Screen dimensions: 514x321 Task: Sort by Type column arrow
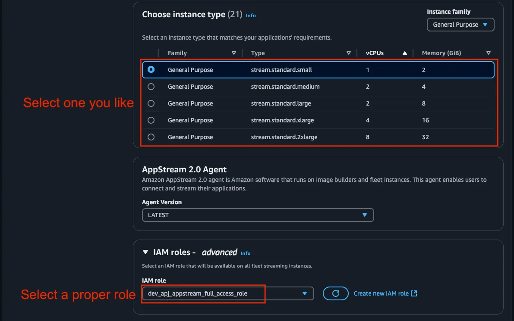click(x=349, y=53)
